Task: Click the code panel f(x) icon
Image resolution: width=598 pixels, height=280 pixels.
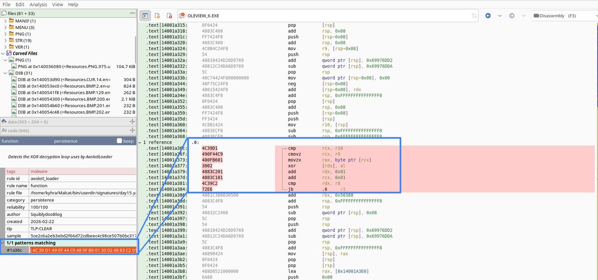Action: click(4, 130)
